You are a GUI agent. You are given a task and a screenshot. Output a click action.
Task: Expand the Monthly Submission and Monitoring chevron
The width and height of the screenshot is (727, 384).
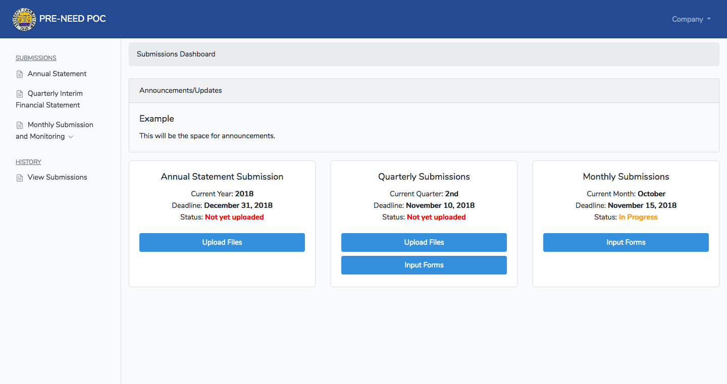point(71,137)
